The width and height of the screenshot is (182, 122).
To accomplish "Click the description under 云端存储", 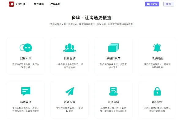I will (x=113, y=109).
